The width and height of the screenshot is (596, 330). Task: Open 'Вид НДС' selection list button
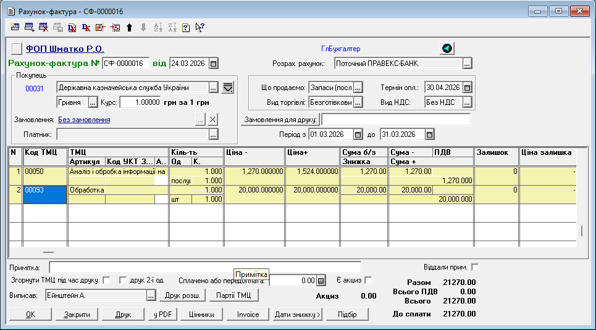point(468,102)
